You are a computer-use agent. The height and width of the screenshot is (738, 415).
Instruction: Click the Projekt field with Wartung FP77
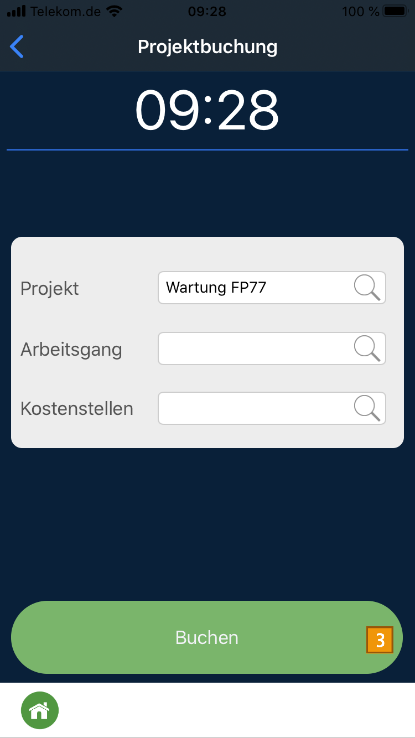[255, 288]
